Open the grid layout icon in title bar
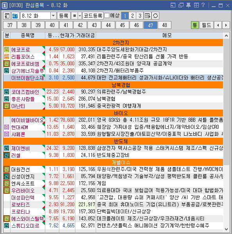The image size is (232, 234). click(x=196, y=5)
